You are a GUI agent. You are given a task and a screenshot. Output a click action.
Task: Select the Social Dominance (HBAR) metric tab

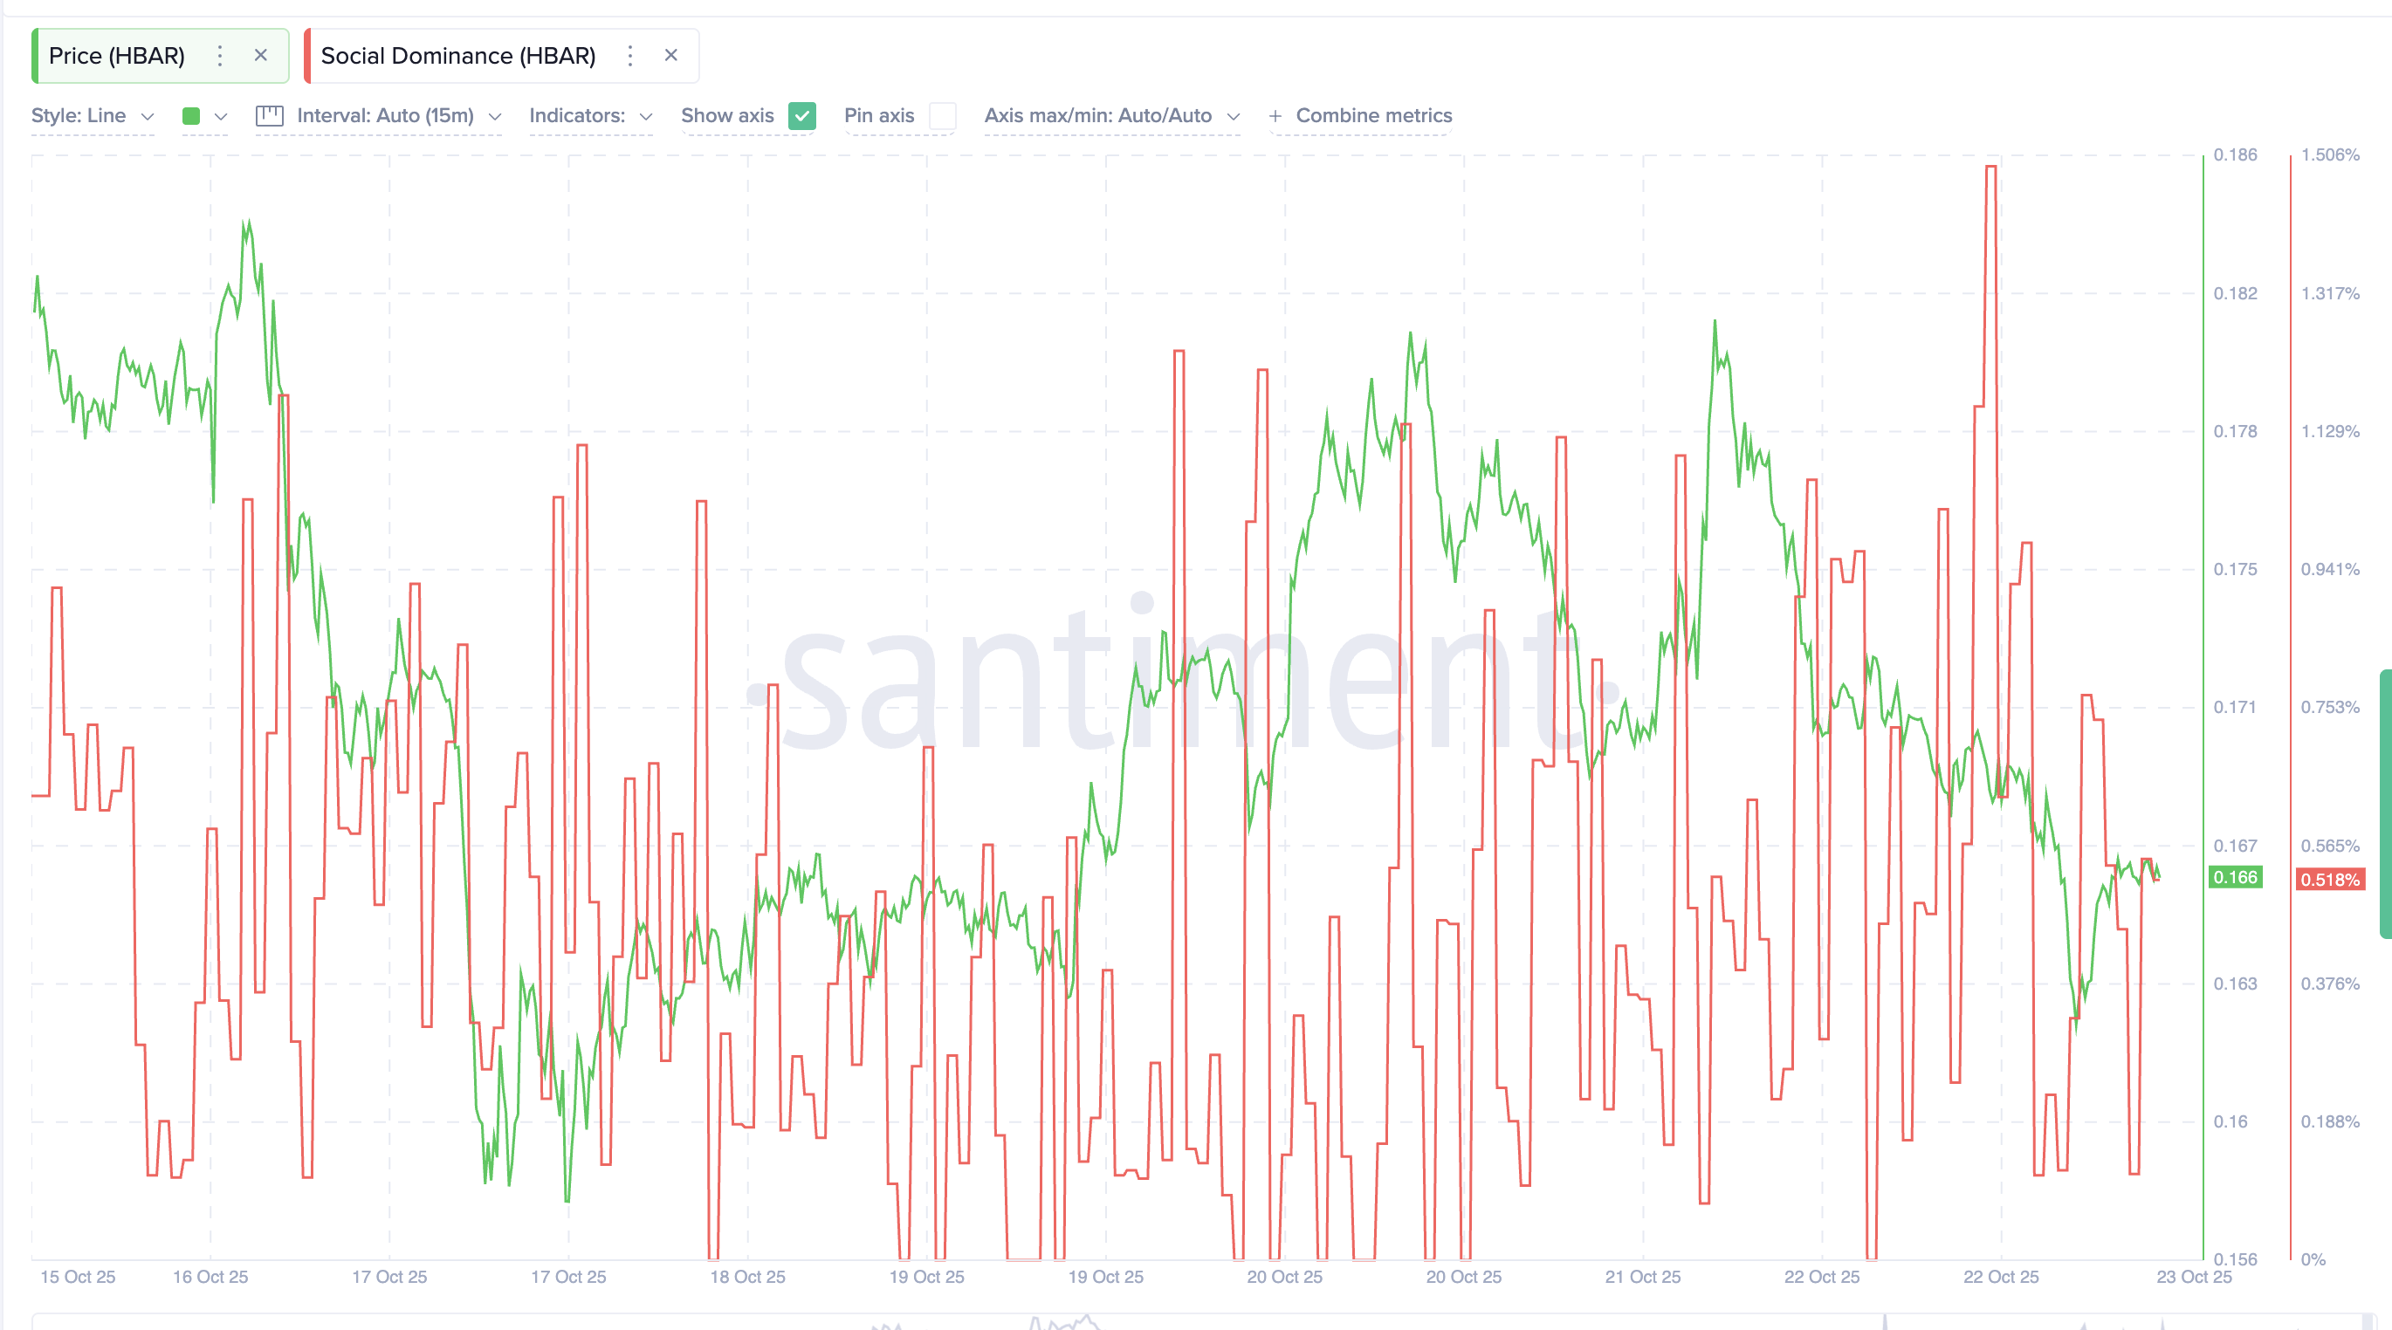tap(457, 56)
